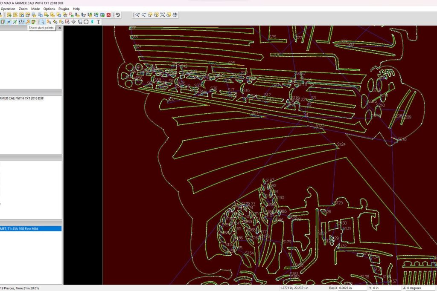Open the Operation menu
Image resolution: width=437 pixels, height=291 pixels.
8,9
